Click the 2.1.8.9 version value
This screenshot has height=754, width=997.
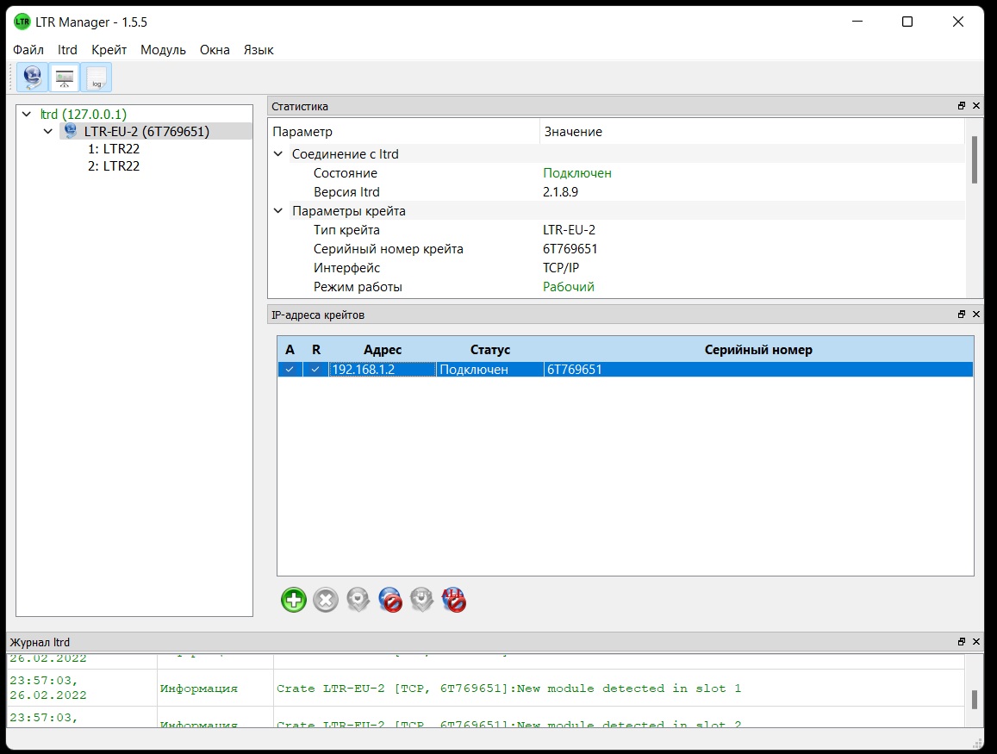(560, 192)
